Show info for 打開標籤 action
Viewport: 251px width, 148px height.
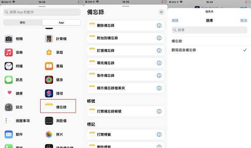click(x=159, y=134)
